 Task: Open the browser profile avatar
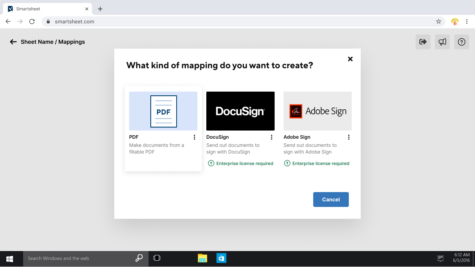point(455,22)
